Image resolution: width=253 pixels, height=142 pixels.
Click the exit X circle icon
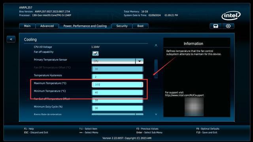click(228, 26)
